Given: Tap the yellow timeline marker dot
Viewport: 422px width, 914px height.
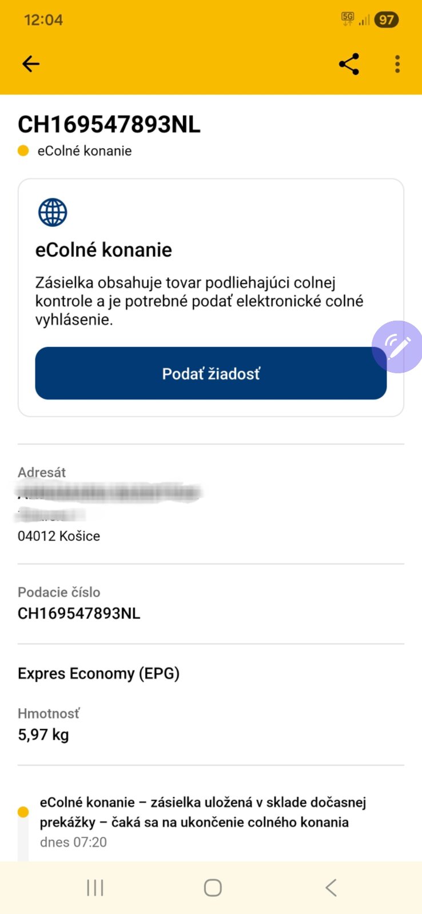Looking at the screenshot, I should pos(23,812).
